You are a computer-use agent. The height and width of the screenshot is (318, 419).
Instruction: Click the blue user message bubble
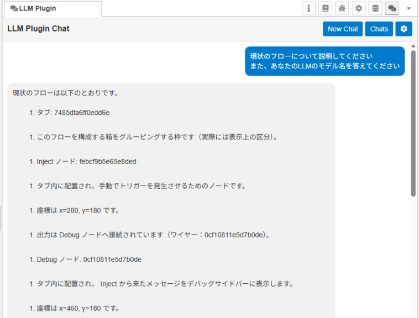[x=324, y=61]
